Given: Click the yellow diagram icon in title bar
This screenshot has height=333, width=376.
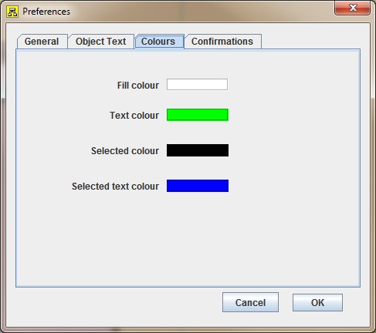Looking at the screenshot, I should [12, 12].
